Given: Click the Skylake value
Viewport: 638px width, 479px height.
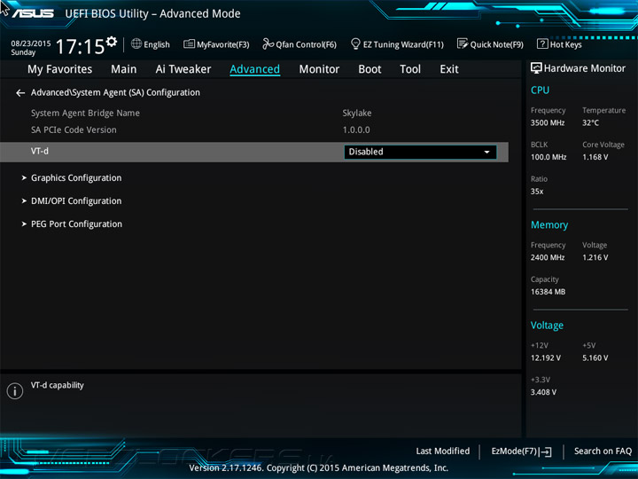Looking at the screenshot, I should click(x=357, y=114).
